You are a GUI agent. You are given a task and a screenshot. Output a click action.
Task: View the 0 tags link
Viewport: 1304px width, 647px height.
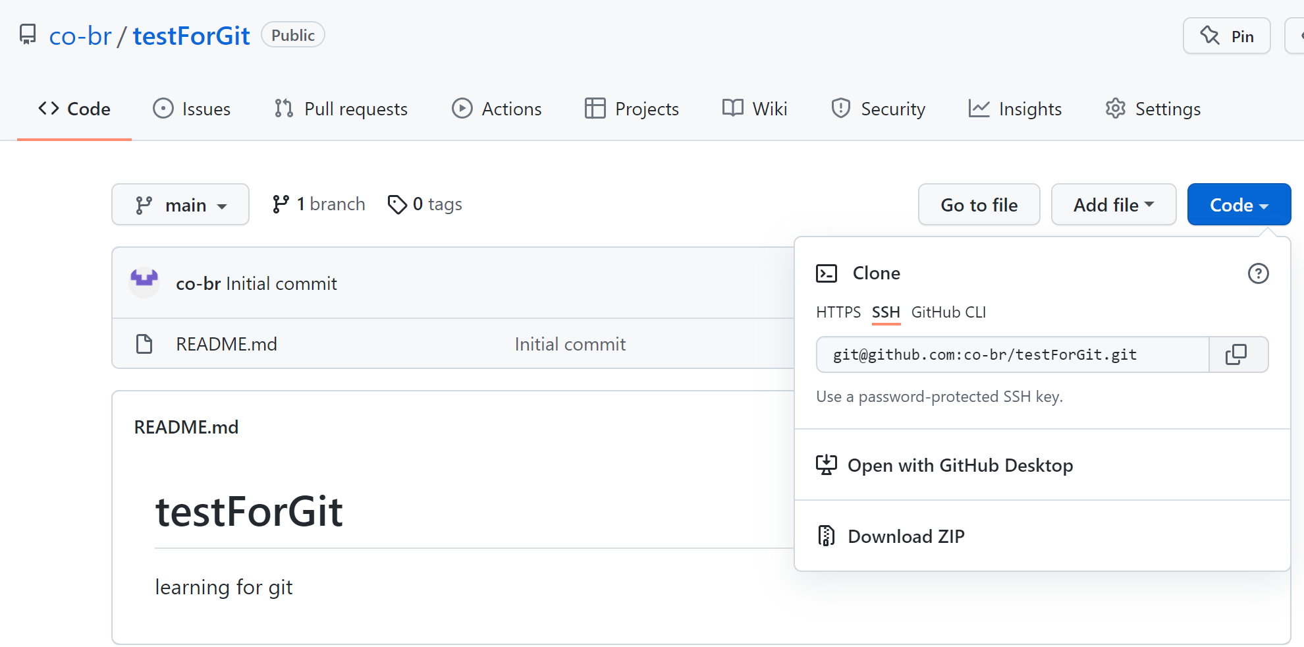[425, 204]
